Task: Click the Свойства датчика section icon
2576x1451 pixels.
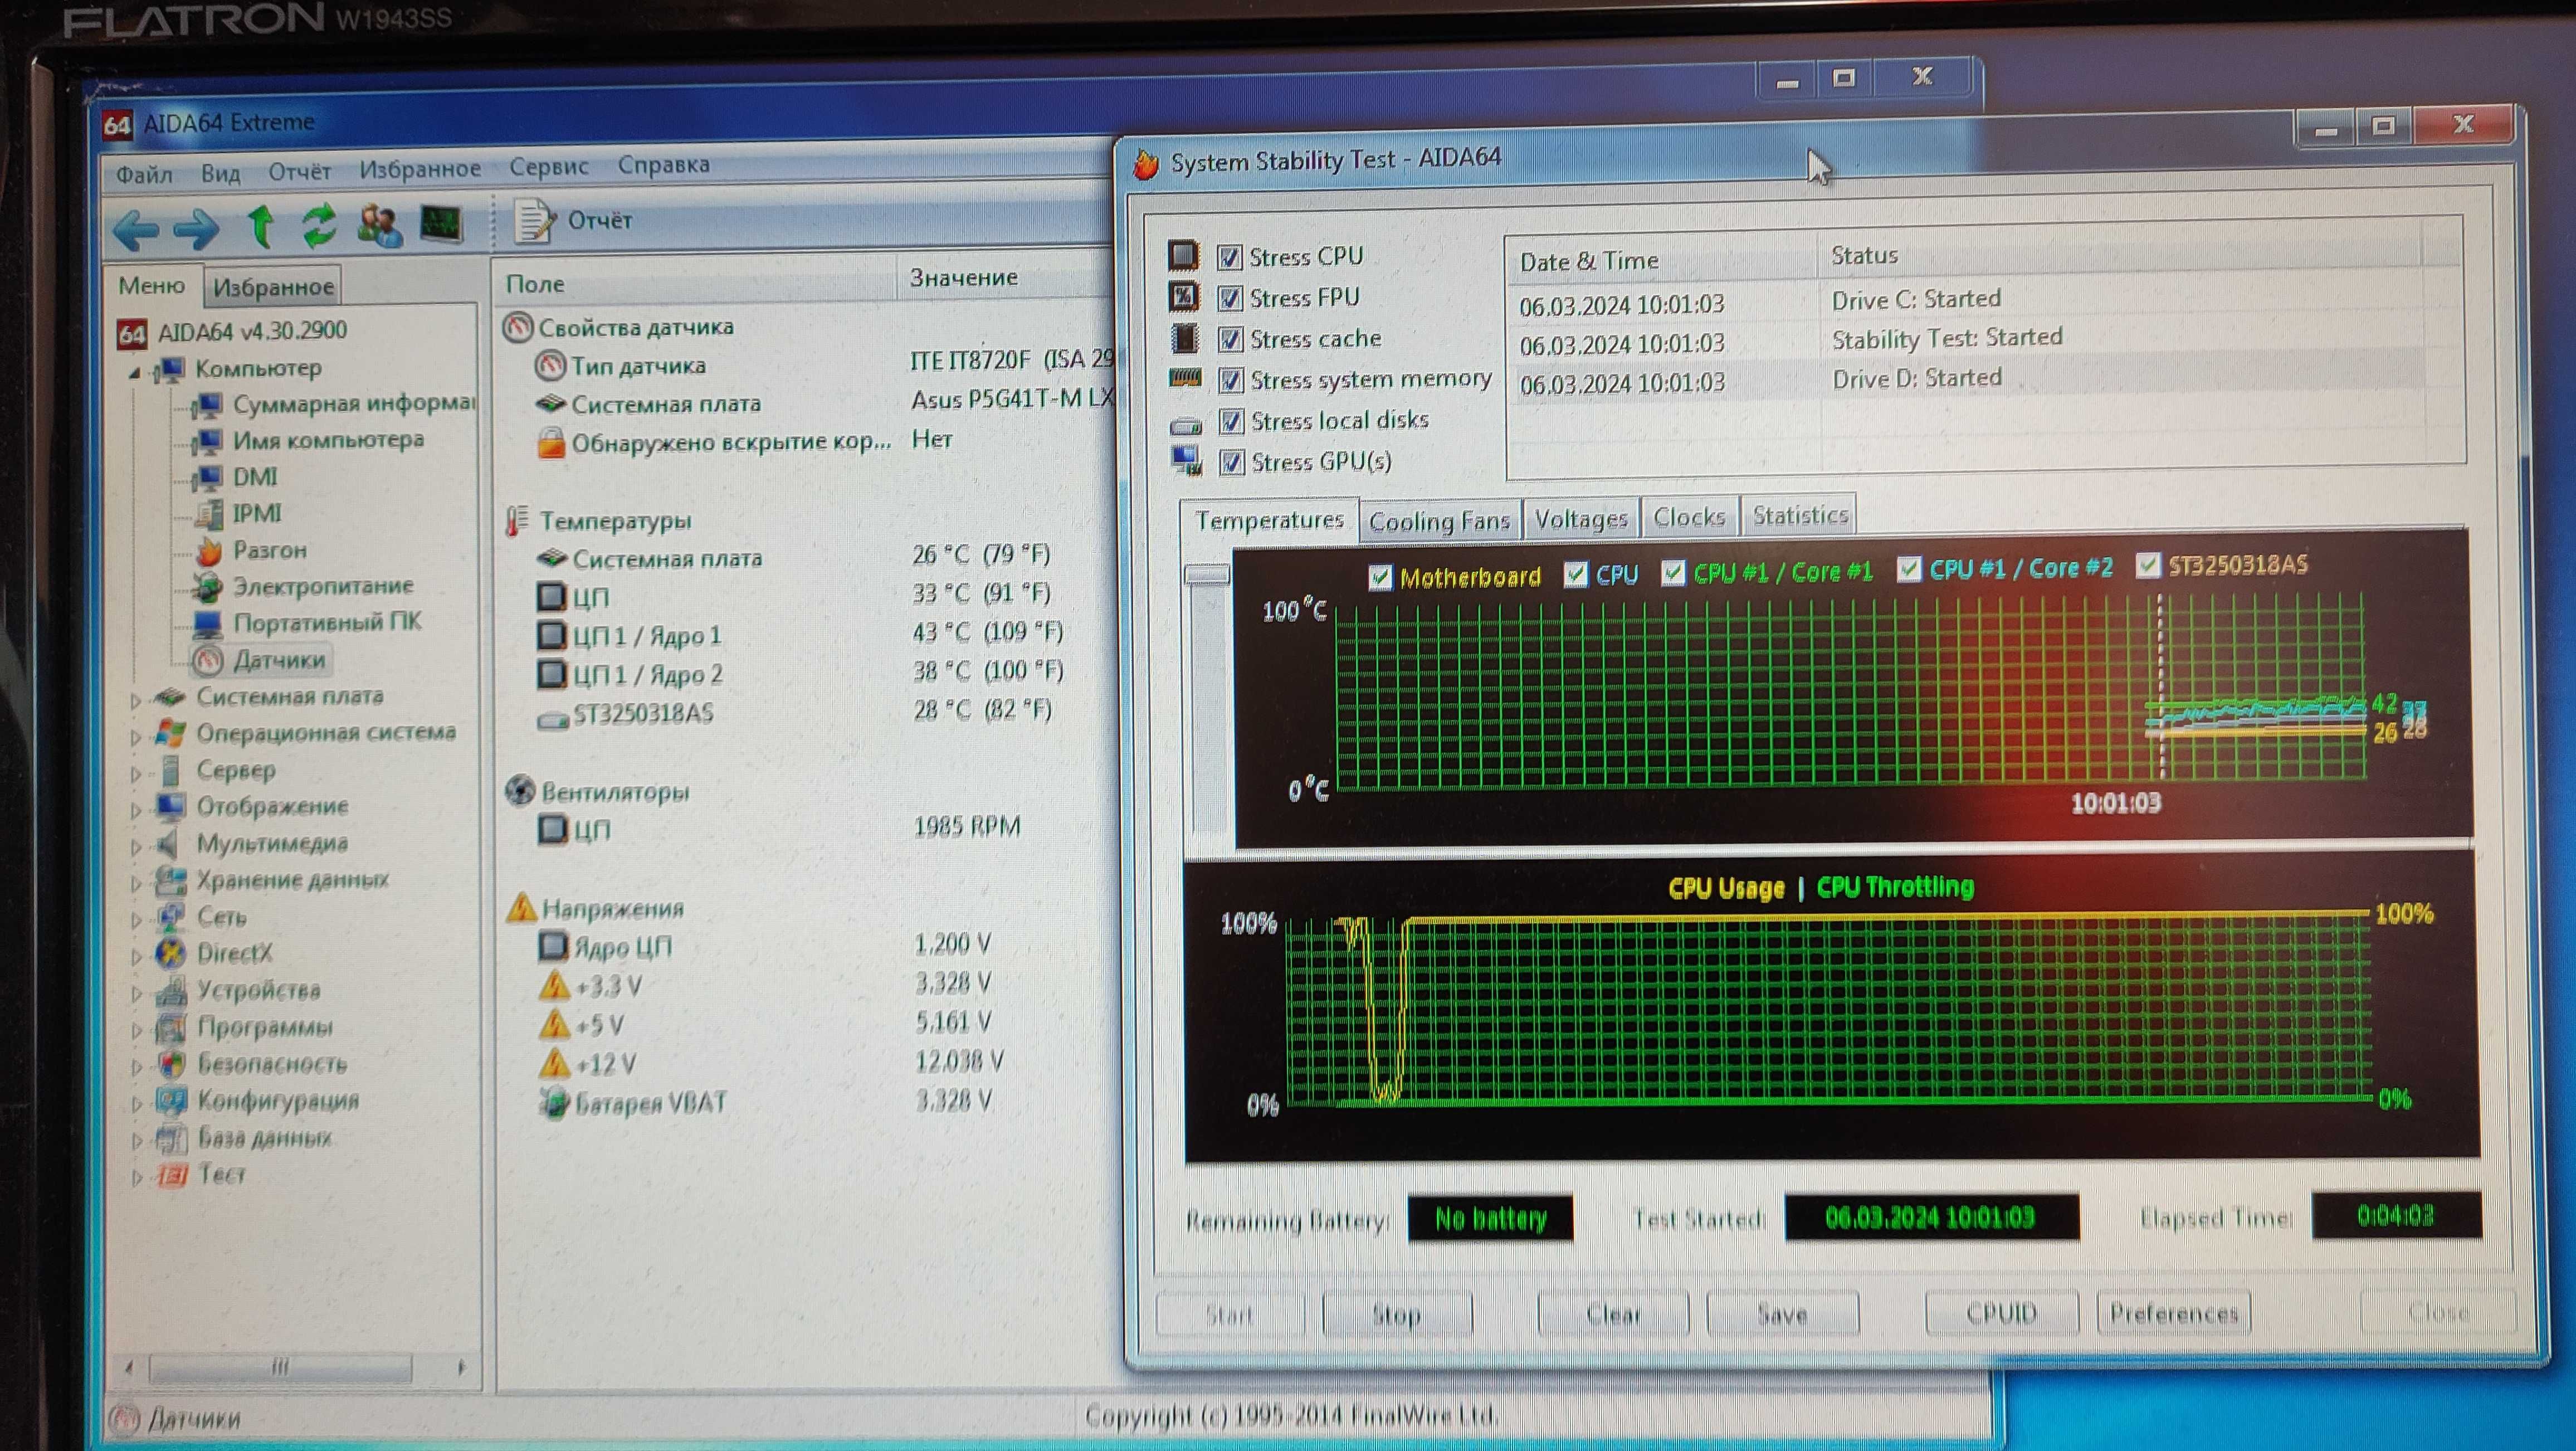Action: pos(518,328)
